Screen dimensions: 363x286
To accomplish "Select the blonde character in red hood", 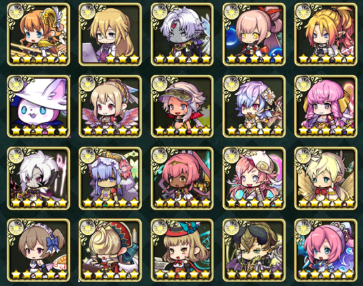I will tap(110, 250).
